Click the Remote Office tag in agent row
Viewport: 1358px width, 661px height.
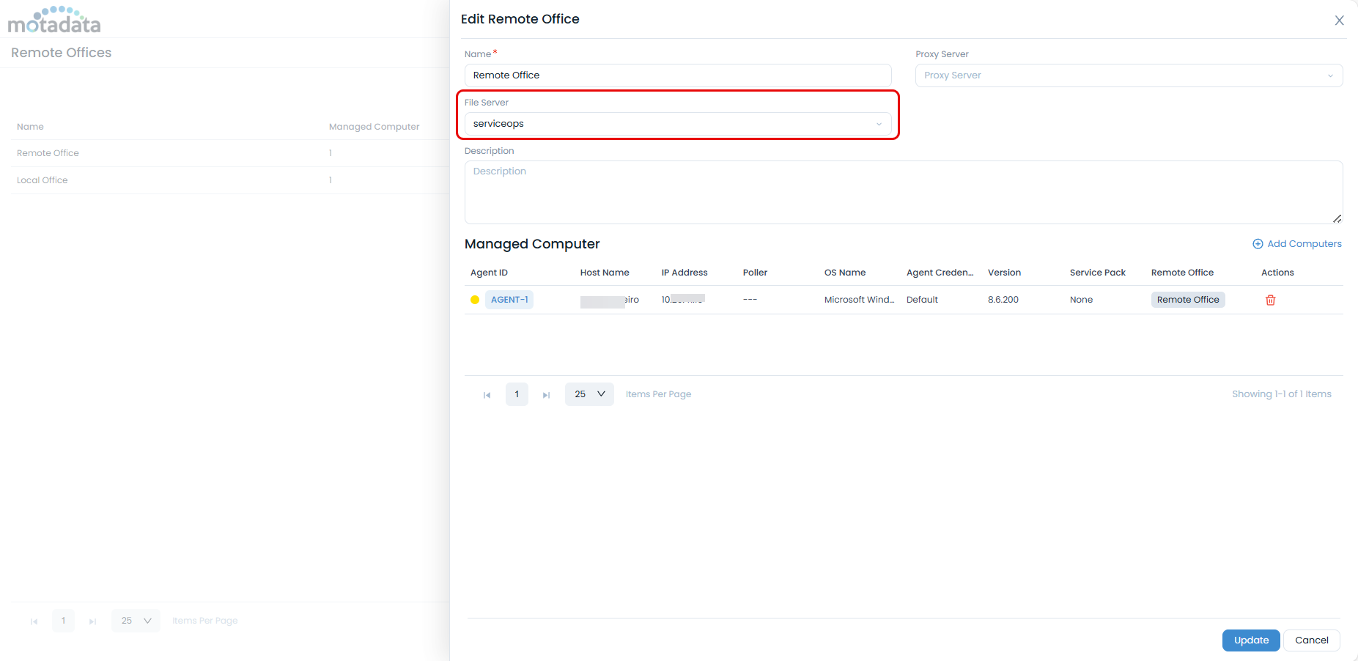pyautogui.click(x=1187, y=300)
